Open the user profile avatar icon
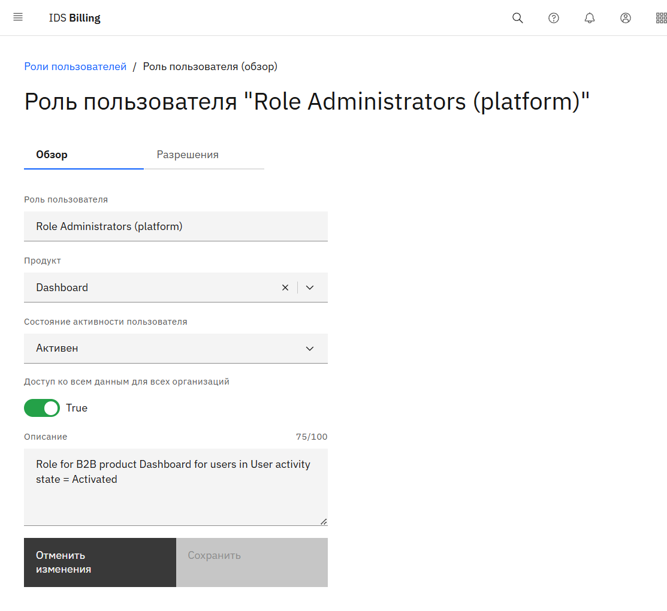This screenshot has width=667, height=611. (x=626, y=18)
